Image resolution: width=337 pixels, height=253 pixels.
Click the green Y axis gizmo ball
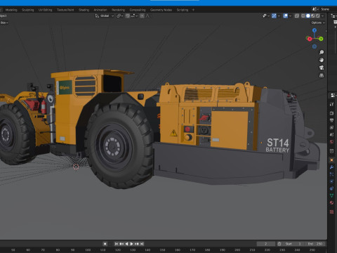click(321, 39)
